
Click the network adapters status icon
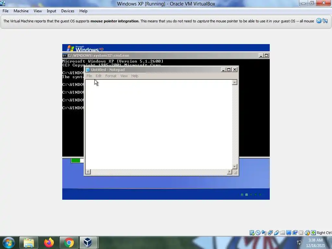click(x=270, y=233)
